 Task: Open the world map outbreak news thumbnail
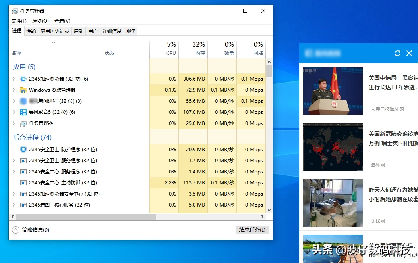coord(333,147)
